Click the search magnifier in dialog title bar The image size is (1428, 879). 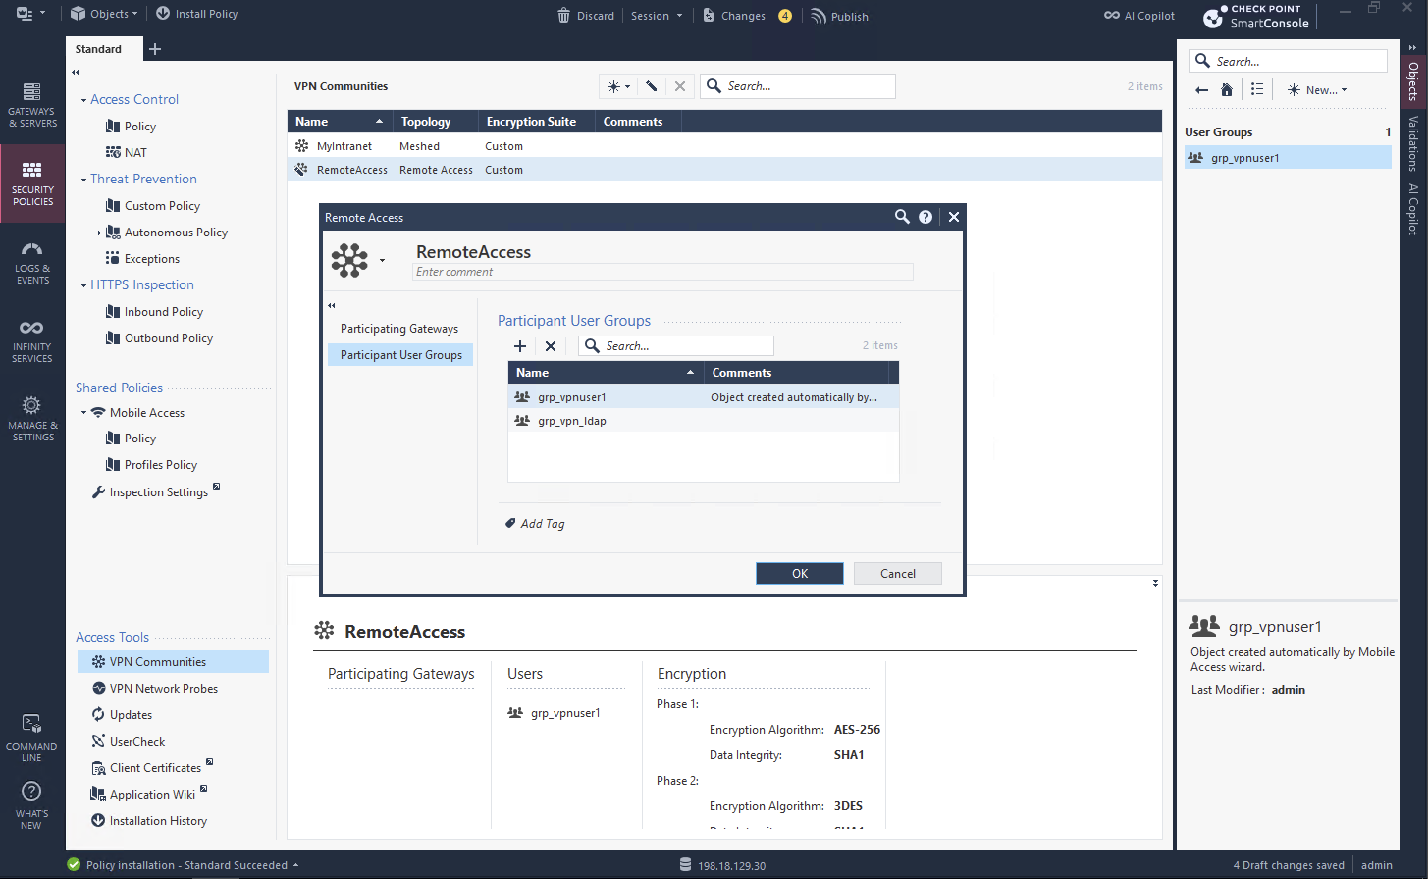coord(901,217)
